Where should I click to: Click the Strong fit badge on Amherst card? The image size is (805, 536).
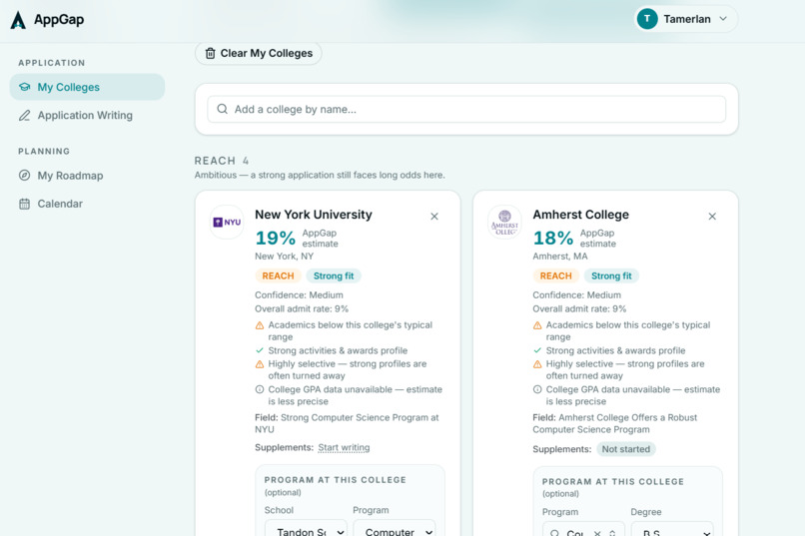point(611,275)
